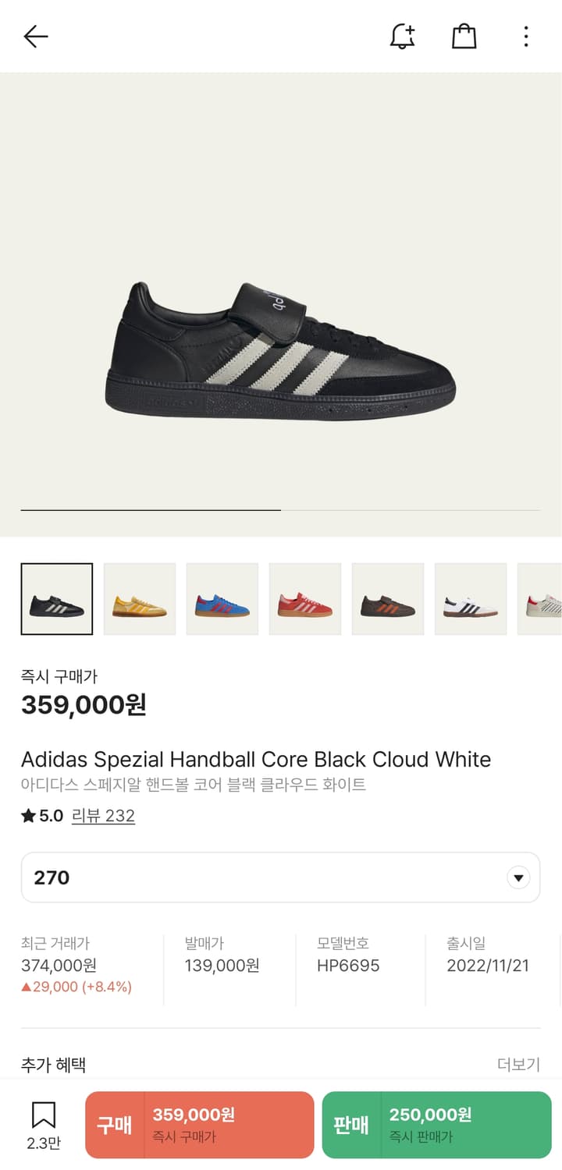The width and height of the screenshot is (562, 1170).
Task: Expand the size 270 dropdown arrow
Action: point(518,877)
